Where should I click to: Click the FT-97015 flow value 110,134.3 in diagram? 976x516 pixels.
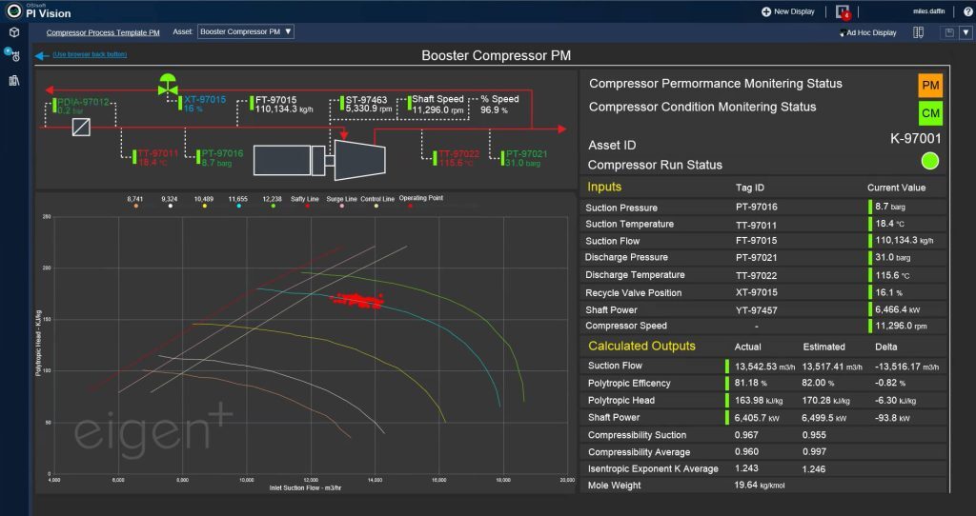point(284,109)
